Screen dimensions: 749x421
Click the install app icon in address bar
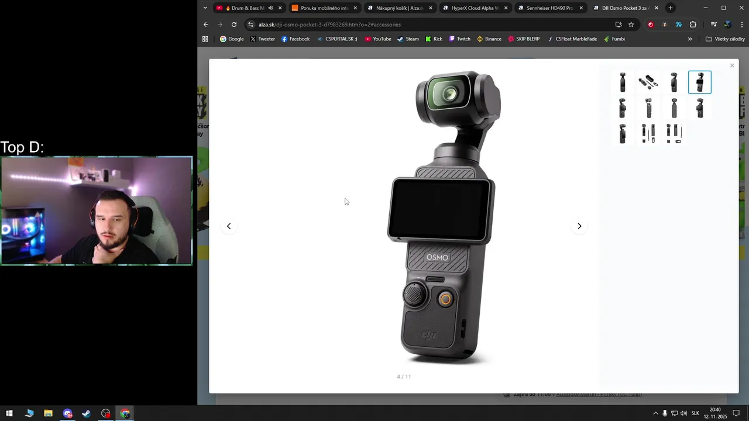click(x=619, y=25)
